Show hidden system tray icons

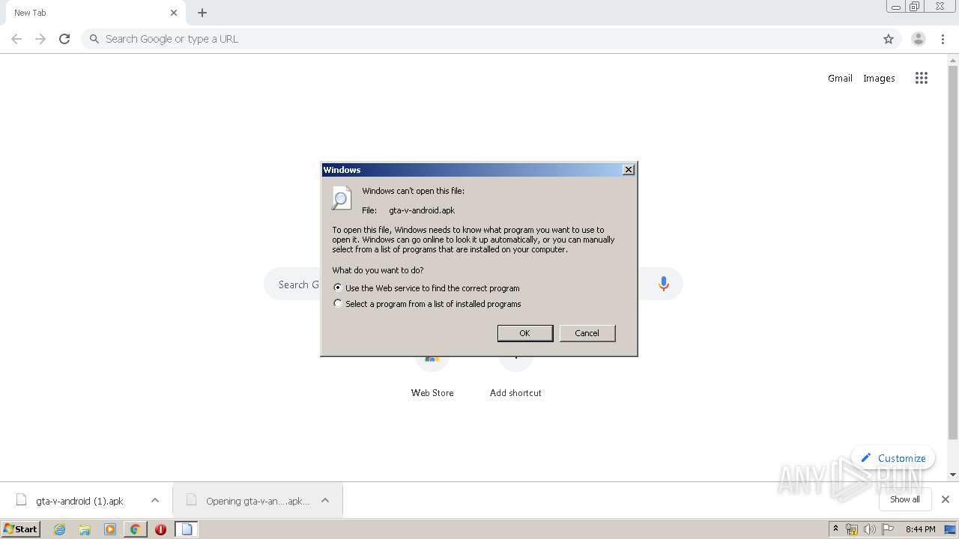pos(835,529)
